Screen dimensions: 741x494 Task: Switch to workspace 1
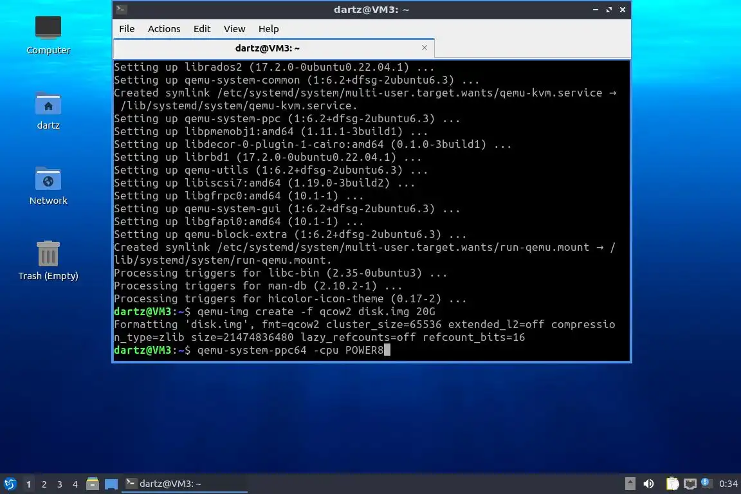[x=29, y=484]
